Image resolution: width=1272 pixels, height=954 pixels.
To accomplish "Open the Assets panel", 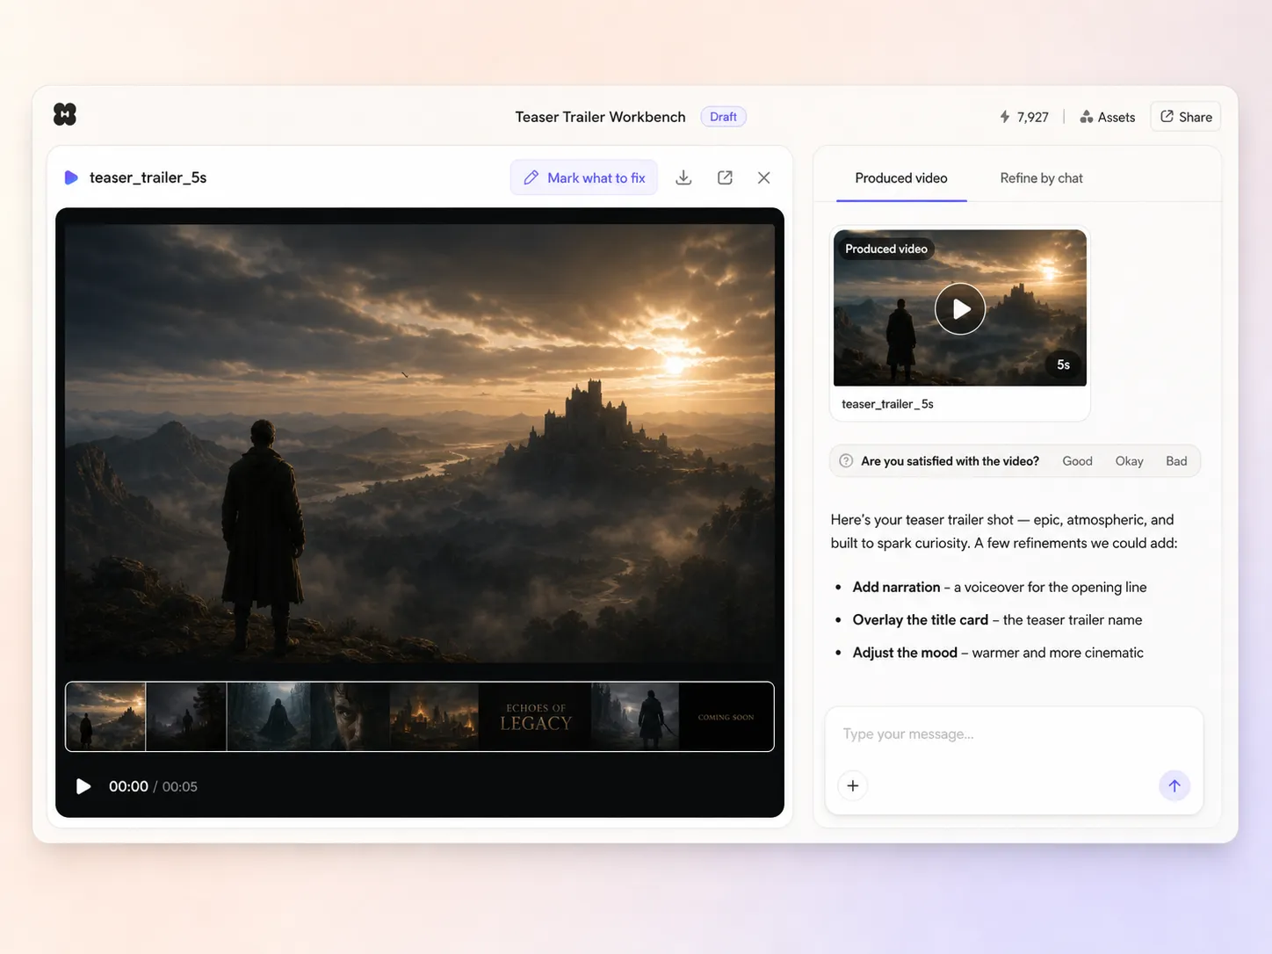I will point(1107,117).
